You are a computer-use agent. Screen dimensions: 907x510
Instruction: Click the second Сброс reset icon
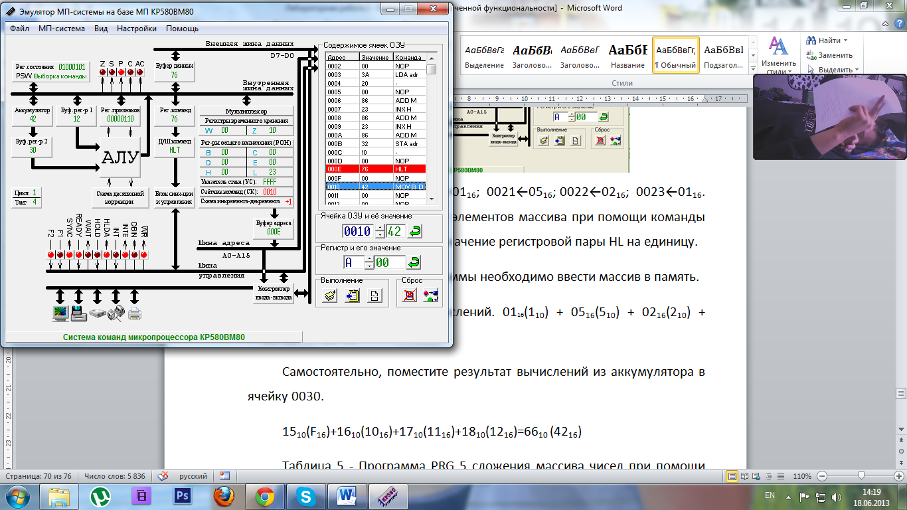[430, 296]
